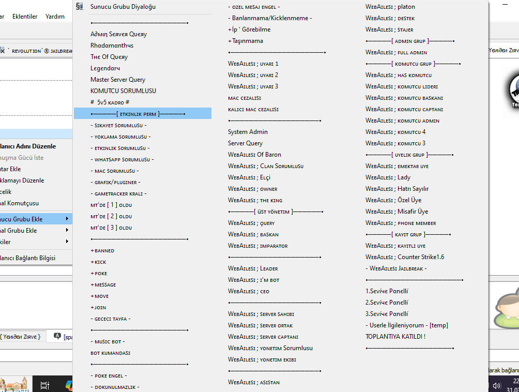Click the city skyline taskbar widget
The image size is (519, 392).
click(14, 385)
